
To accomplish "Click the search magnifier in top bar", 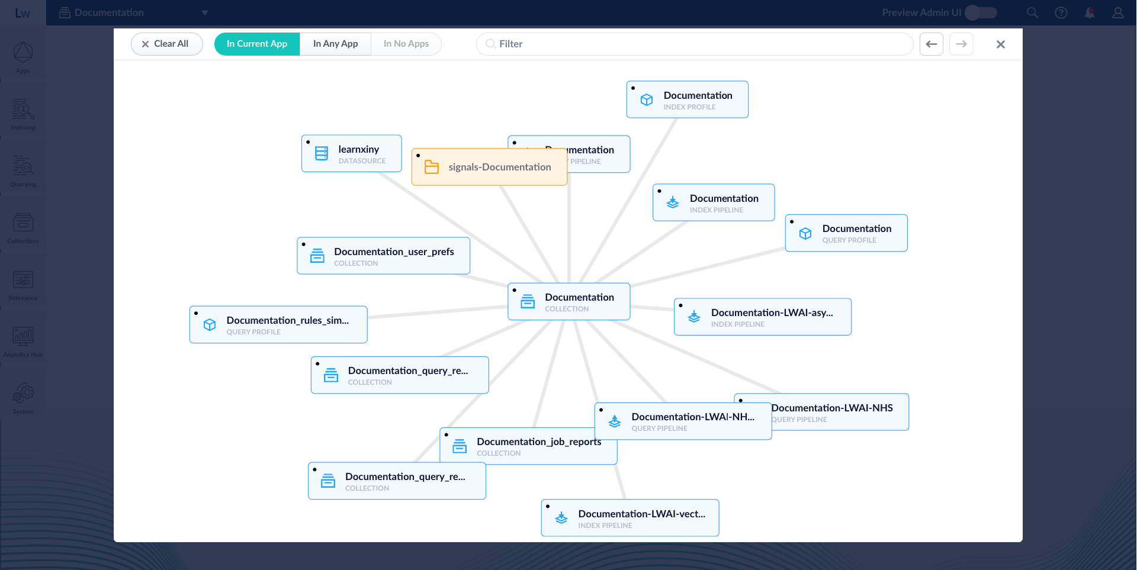I will point(1032,12).
